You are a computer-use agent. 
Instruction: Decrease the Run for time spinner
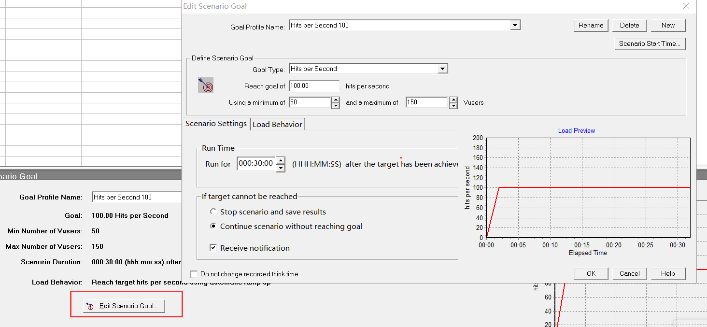pyautogui.click(x=281, y=168)
